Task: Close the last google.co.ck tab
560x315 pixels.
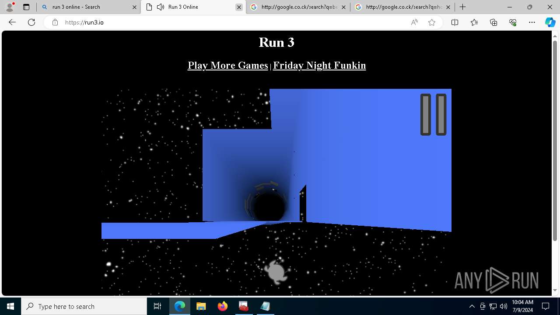Action: click(x=448, y=7)
